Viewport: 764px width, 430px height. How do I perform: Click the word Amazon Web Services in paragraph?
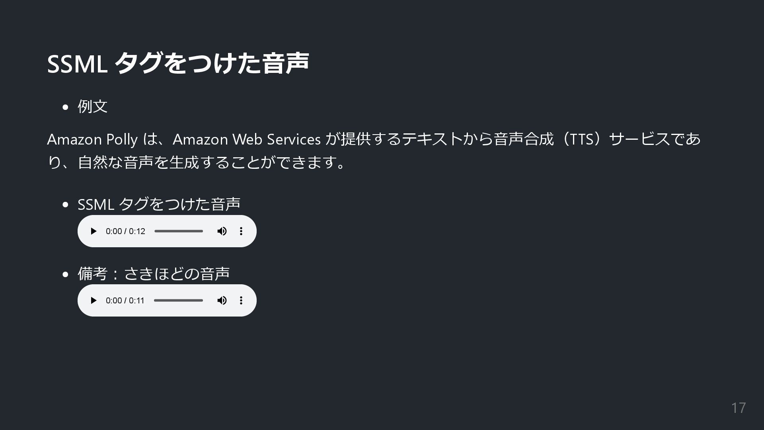coord(247,139)
